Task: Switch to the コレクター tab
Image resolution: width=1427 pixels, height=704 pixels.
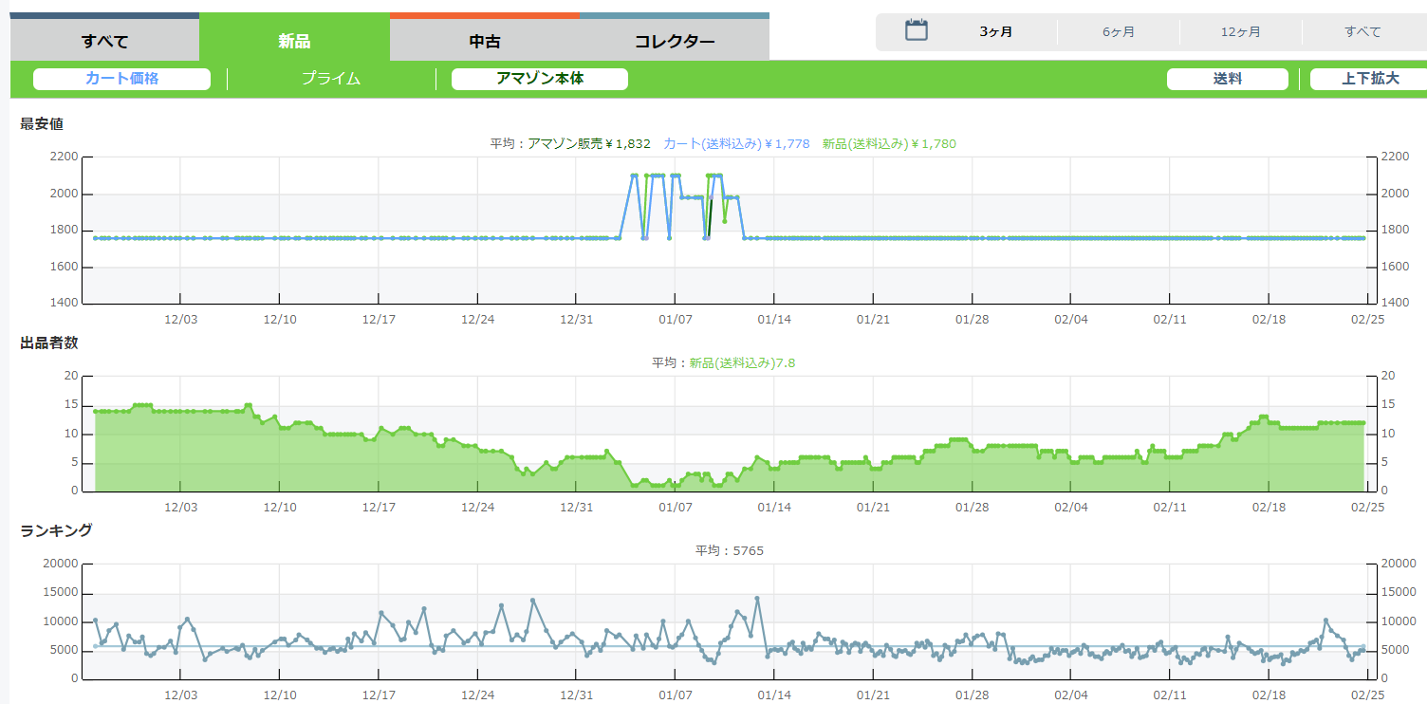Action: click(x=675, y=41)
